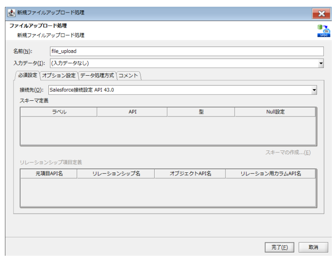Click the 名前 input field containing file_upload
Screen dimensions: 335x262
[x=187, y=51]
